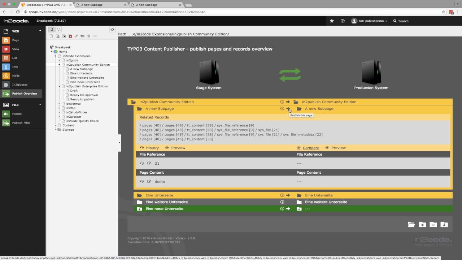This screenshot has width=462, height=260.
Task: Toggle the folder-plus filter icon at bottom
Action: pos(422,225)
